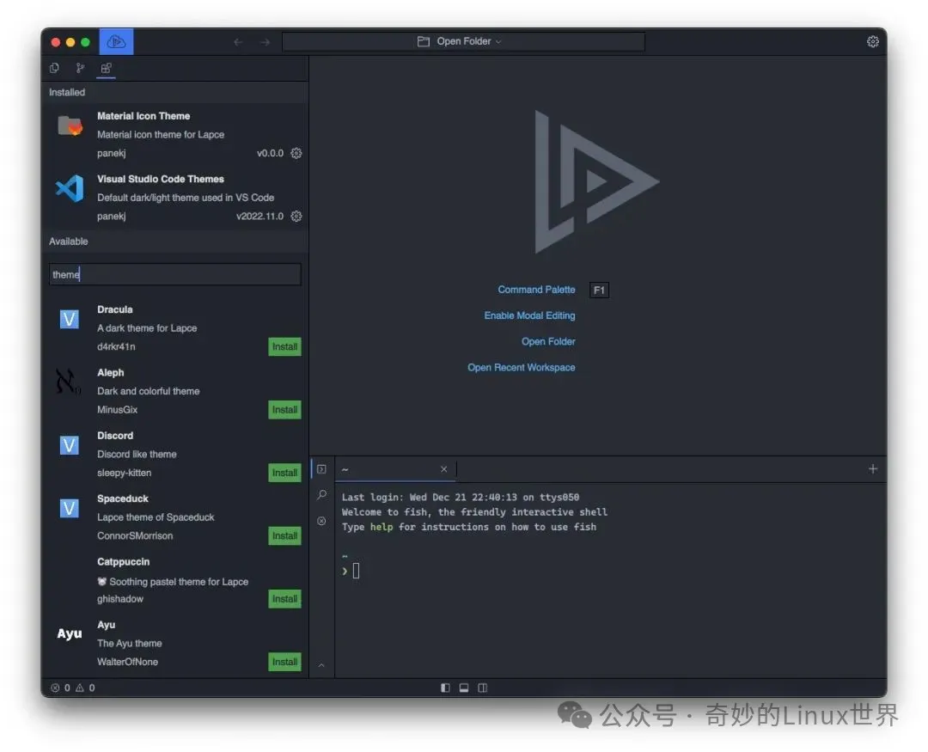
Task: Open the File Explorer panel icon
Action: click(55, 68)
